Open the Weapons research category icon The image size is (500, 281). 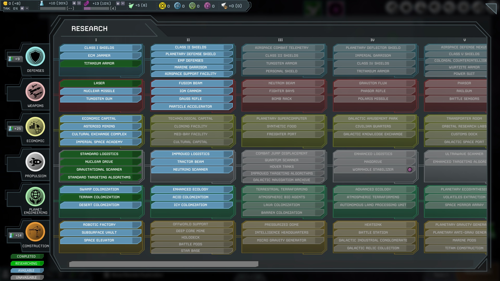(x=35, y=92)
